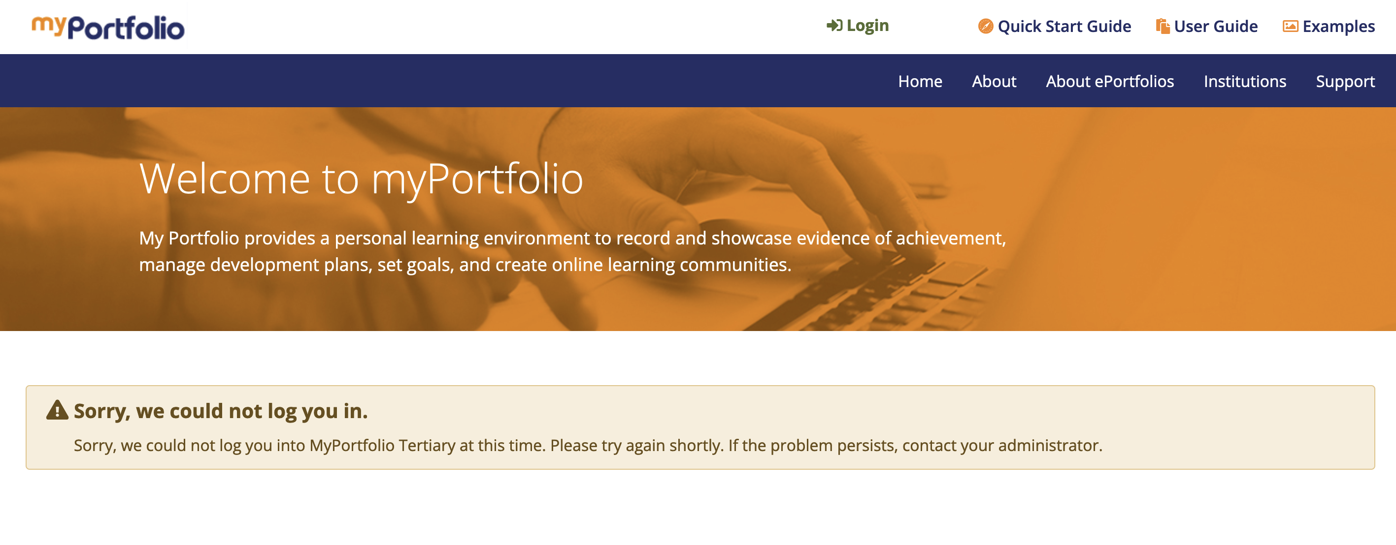1396x545 pixels.
Task: Navigate to the Institutions menu item
Action: pos(1244,81)
